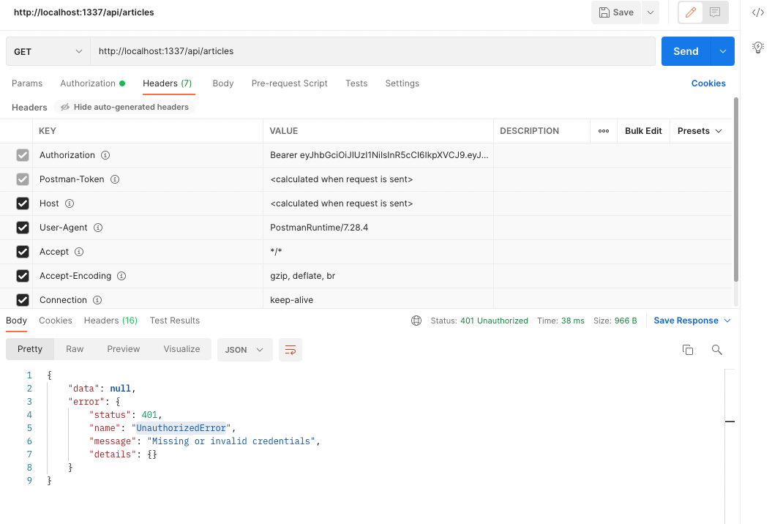Open the JSON format dropdown
The height and width of the screenshot is (524, 772).
click(244, 349)
